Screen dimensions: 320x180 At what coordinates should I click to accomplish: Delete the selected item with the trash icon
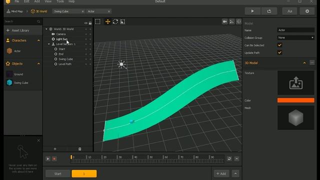80,149
